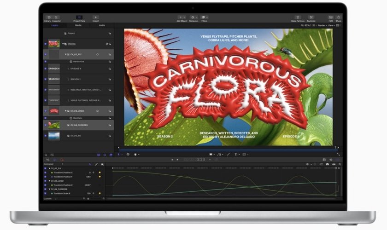The height and width of the screenshot is (230, 387).
Task: Switch to the Audio tab
Action: [x=102, y=25]
